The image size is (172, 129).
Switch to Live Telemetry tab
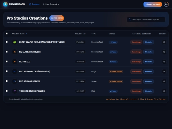point(51,4)
